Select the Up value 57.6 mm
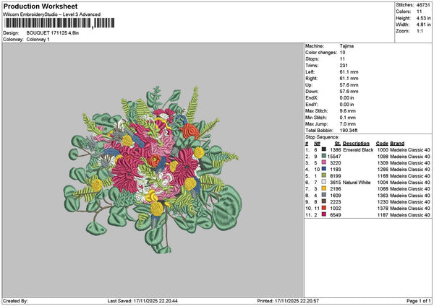The height and width of the screenshot is (306, 434). pyautogui.click(x=349, y=85)
